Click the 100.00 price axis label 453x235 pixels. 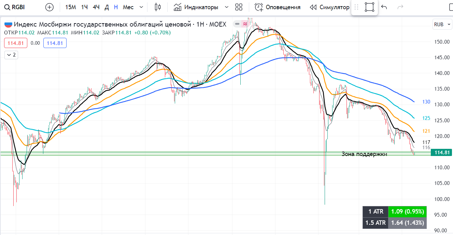(441, 199)
